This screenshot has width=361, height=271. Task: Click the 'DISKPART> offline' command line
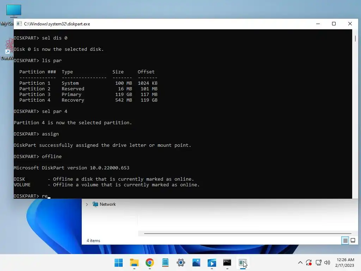pos(37,156)
